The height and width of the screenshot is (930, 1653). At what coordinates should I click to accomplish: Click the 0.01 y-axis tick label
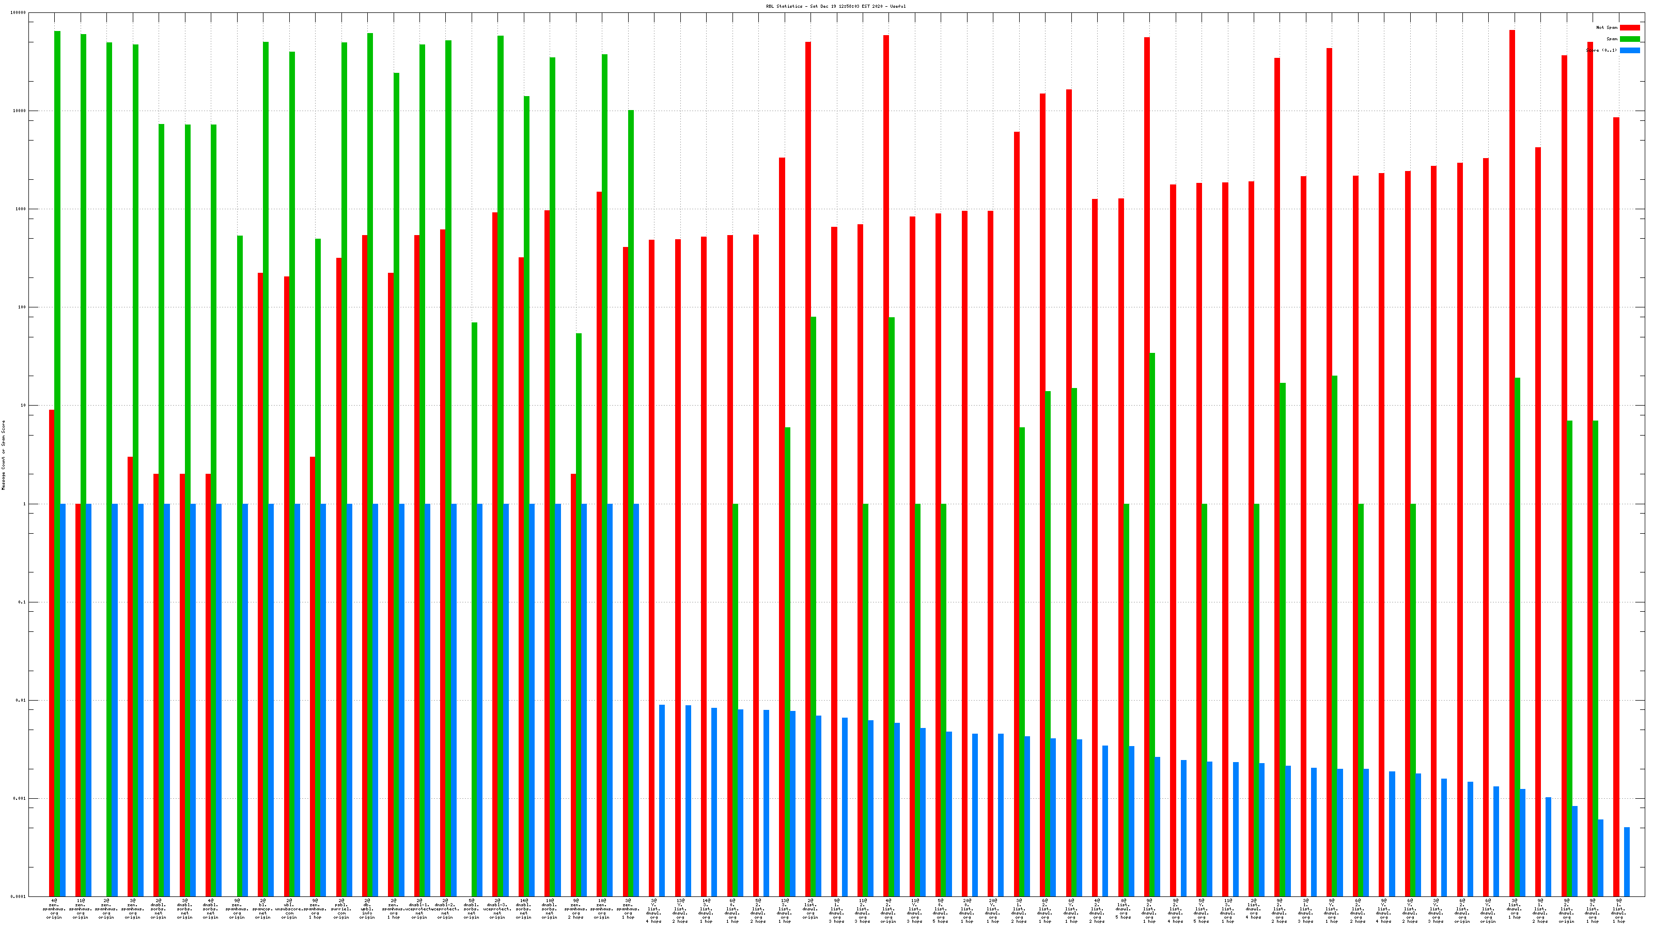click(x=21, y=700)
